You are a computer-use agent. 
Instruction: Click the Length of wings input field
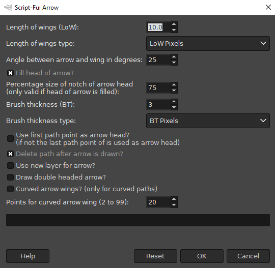158,27
